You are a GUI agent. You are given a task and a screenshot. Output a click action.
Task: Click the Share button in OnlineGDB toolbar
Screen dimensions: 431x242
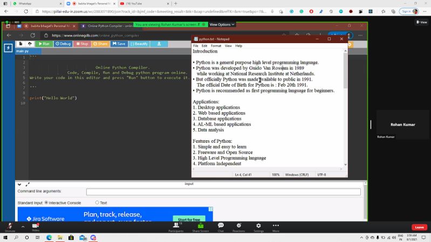100,44
